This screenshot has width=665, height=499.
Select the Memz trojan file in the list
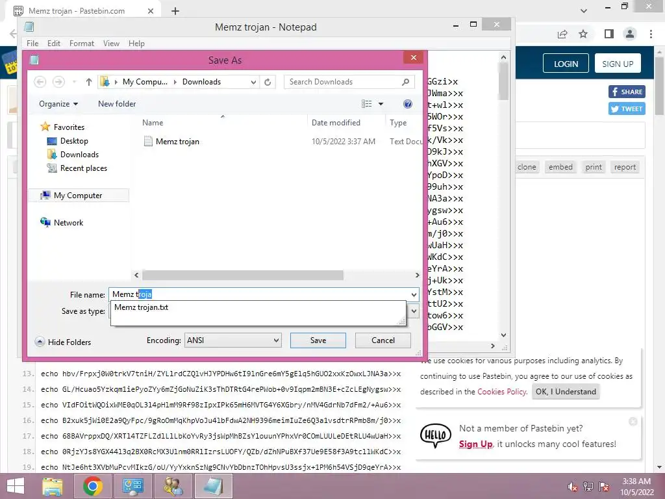[177, 141]
